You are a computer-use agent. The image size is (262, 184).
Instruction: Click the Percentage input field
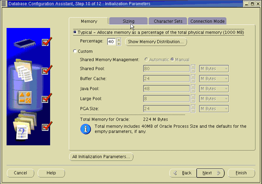click(x=111, y=42)
